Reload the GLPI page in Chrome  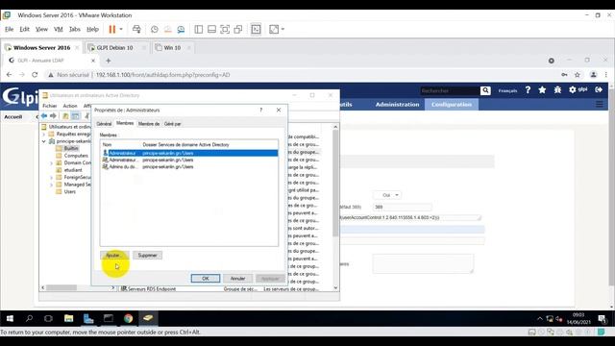pos(35,75)
